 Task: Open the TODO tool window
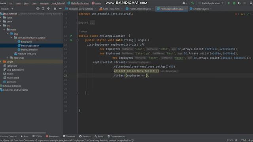coord(37,136)
